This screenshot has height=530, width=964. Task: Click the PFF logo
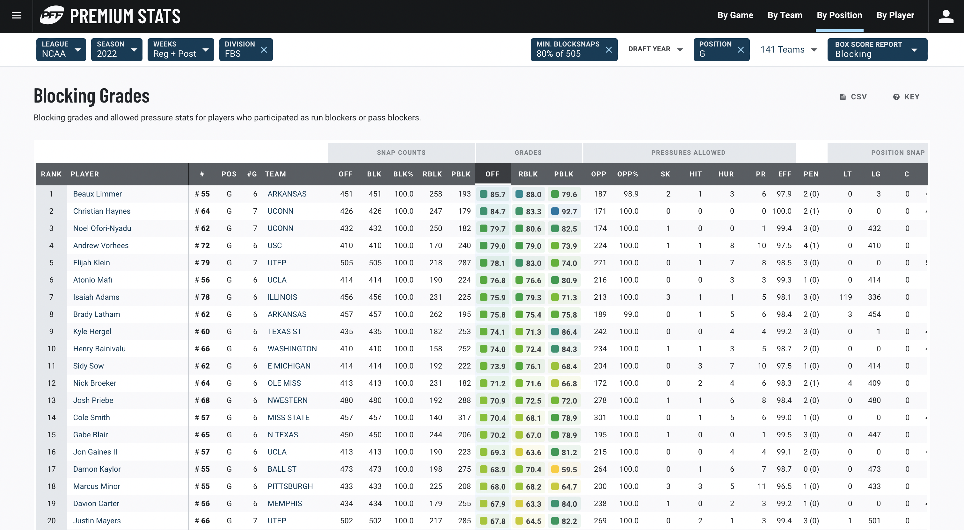click(52, 15)
